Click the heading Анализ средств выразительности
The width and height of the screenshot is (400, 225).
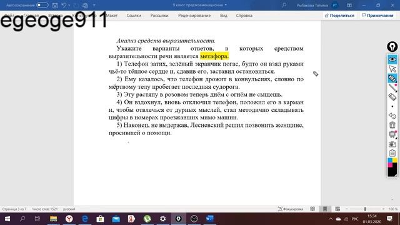(166, 41)
